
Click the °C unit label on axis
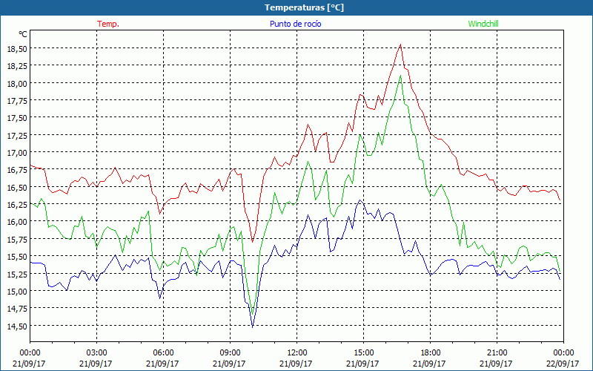(23, 34)
